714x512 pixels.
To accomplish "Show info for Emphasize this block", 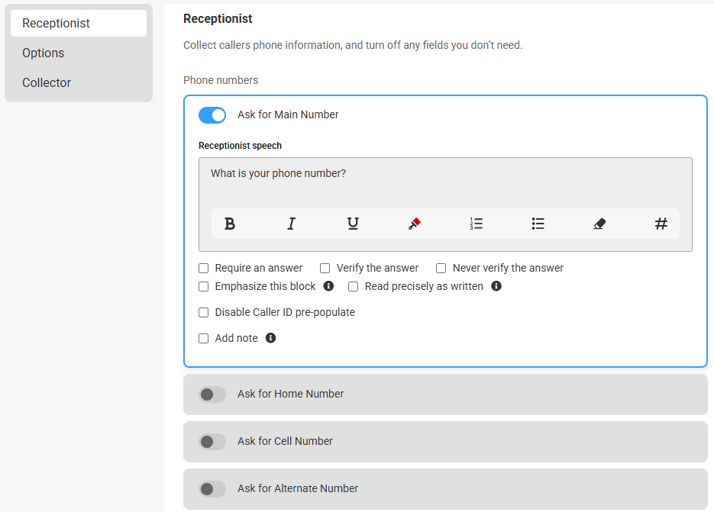I will 328,286.
